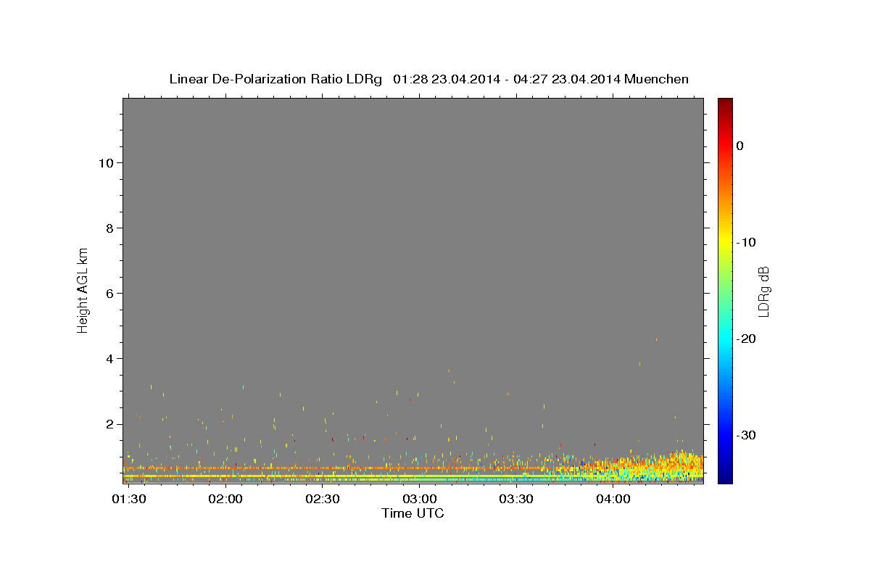This screenshot has height=580, width=870.
Task: Click the 03:30 time tick label
Action: point(516,500)
